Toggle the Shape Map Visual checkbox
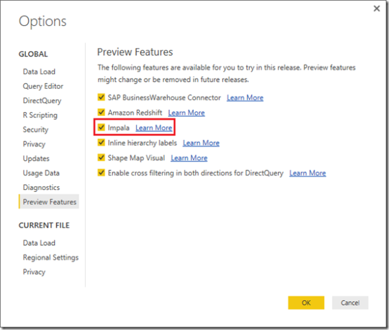 (x=101, y=158)
